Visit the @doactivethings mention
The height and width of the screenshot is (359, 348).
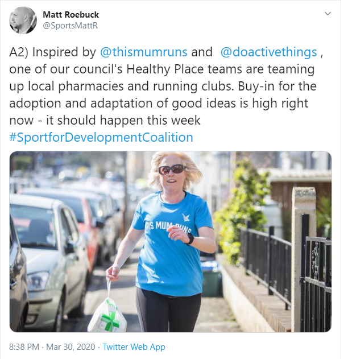(x=268, y=52)
